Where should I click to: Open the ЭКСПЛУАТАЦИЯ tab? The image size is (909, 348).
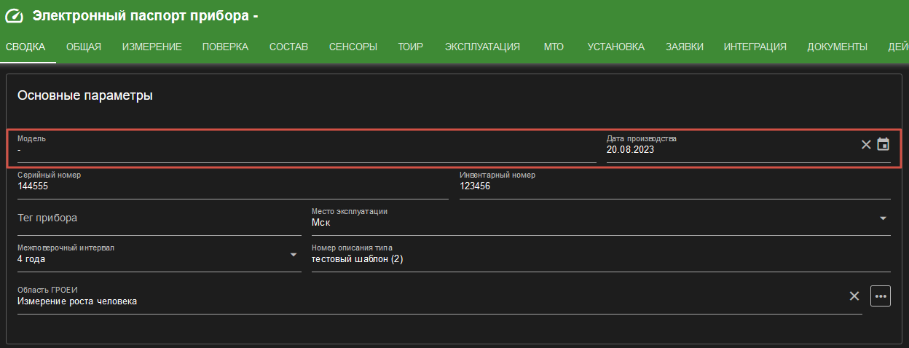(482, 47)
